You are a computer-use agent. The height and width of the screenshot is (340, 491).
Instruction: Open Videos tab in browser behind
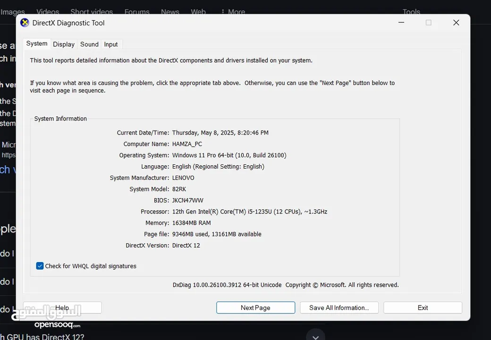click(48, 12)
